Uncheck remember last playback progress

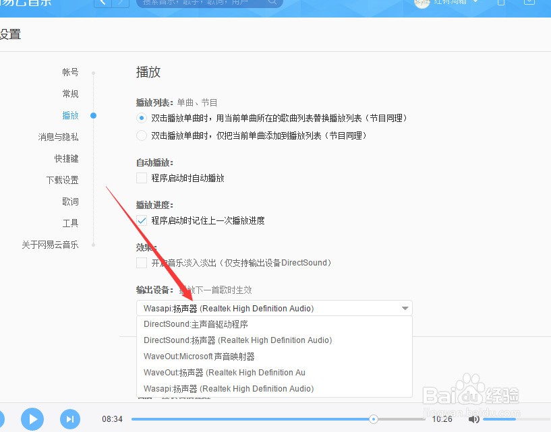[141, 220]
